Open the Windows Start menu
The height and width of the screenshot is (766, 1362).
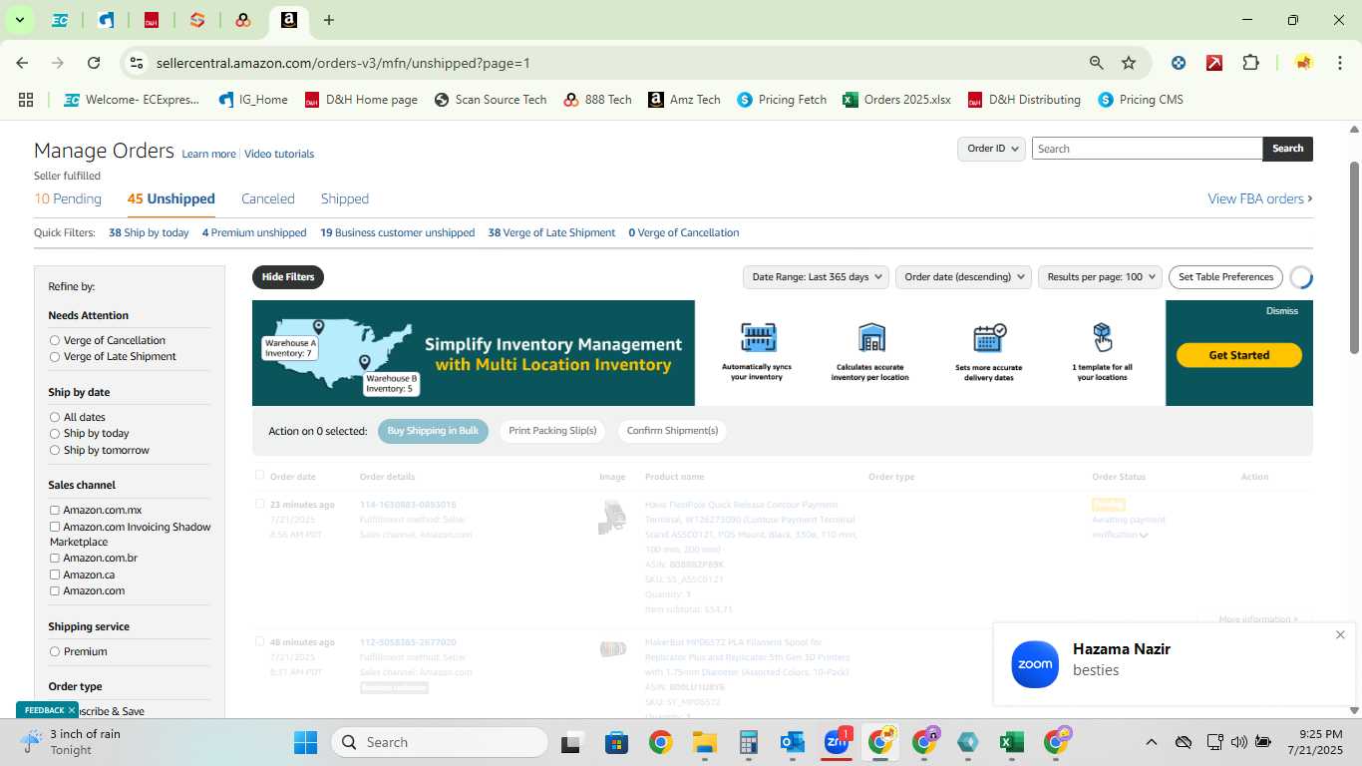click(305, 742)
